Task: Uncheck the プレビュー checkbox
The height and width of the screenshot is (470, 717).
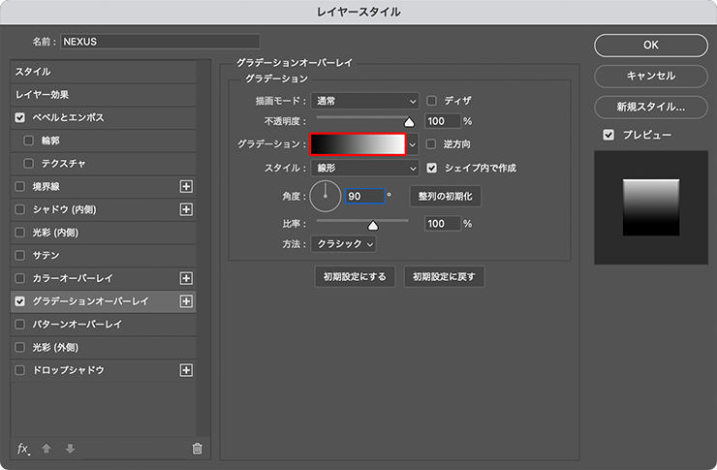Action: tap(608, 135)
